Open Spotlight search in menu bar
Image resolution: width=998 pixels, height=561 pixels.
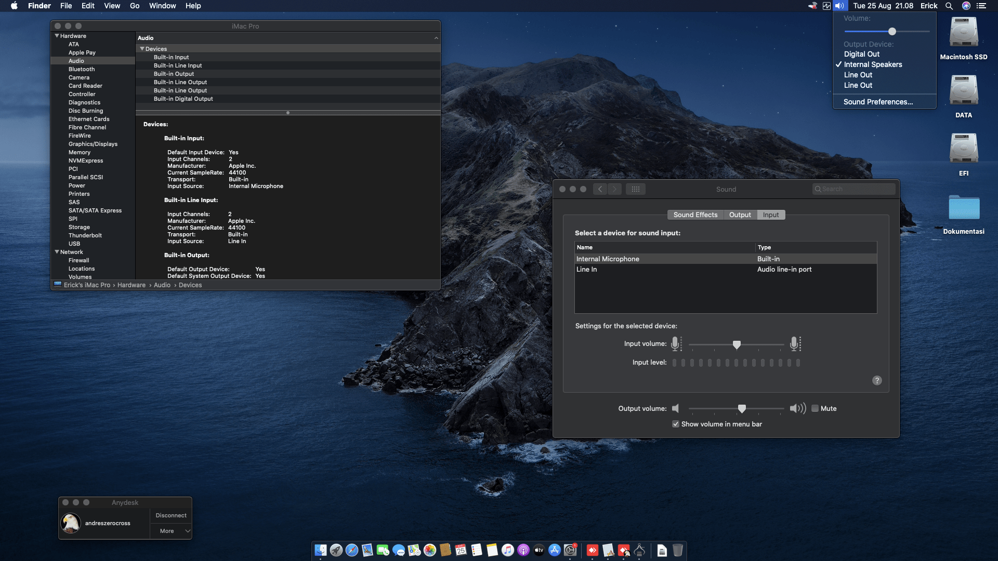pos(949,6)
